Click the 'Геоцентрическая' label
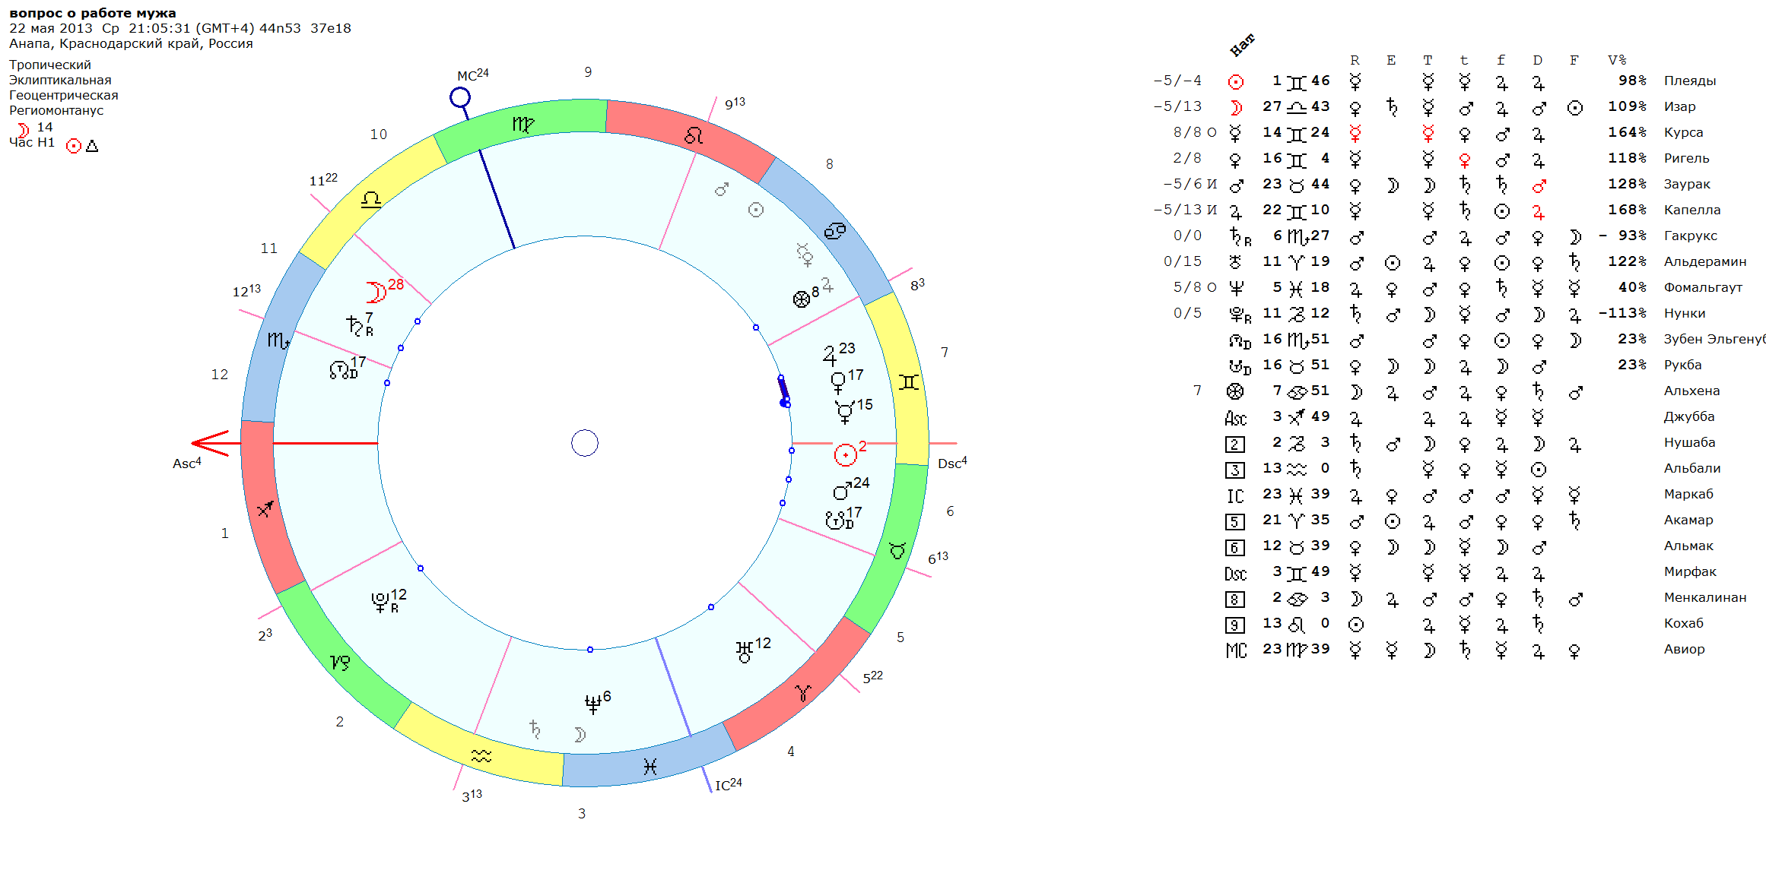This screenshot has width=1766, height=886. (64, 95)
